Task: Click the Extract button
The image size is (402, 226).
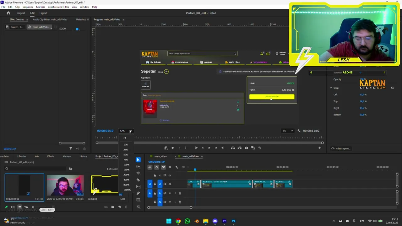Action: click(240, 148)
